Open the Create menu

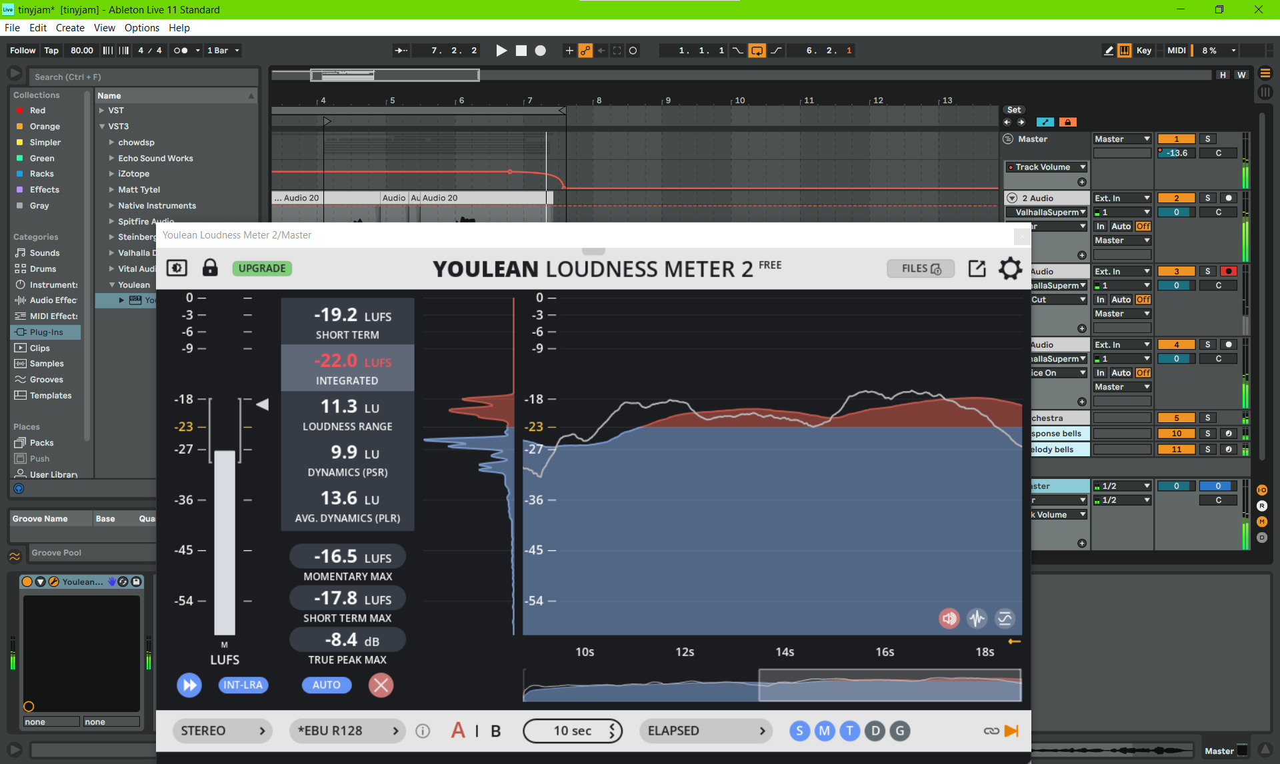coord(70,28)
